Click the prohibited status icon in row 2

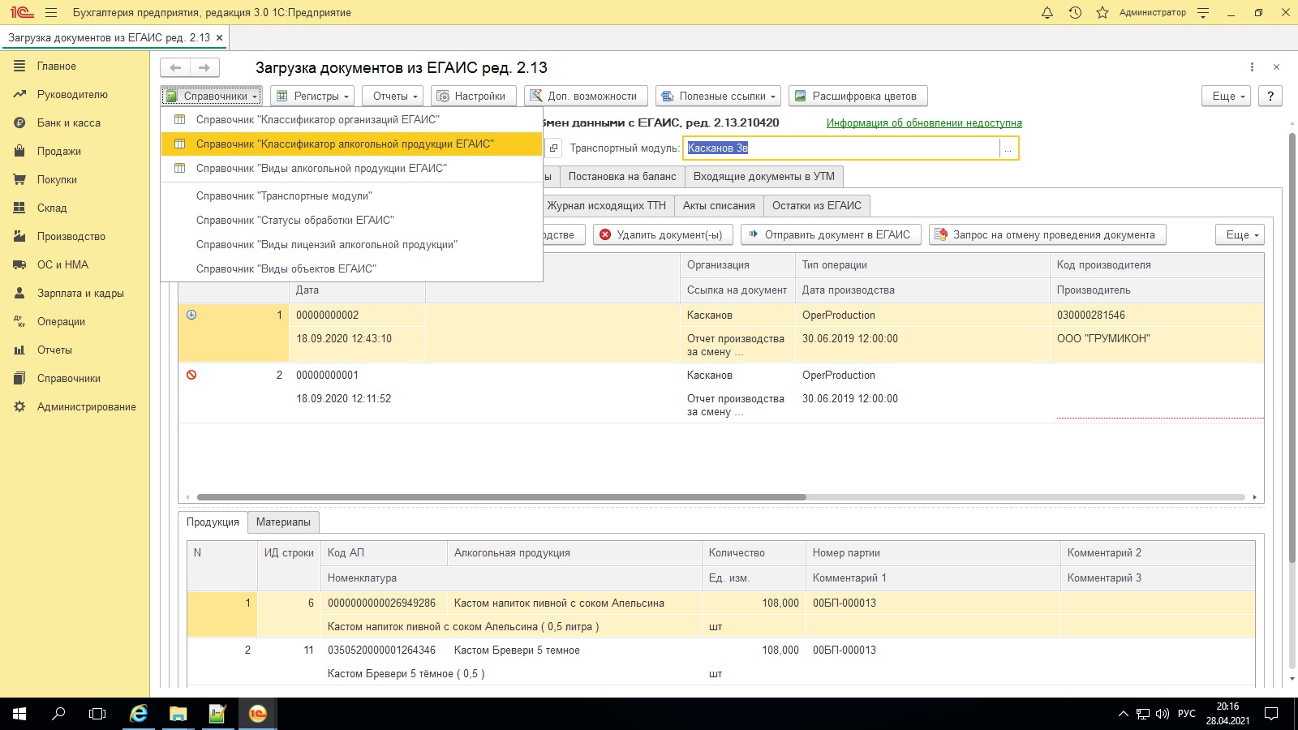[191, 375]
